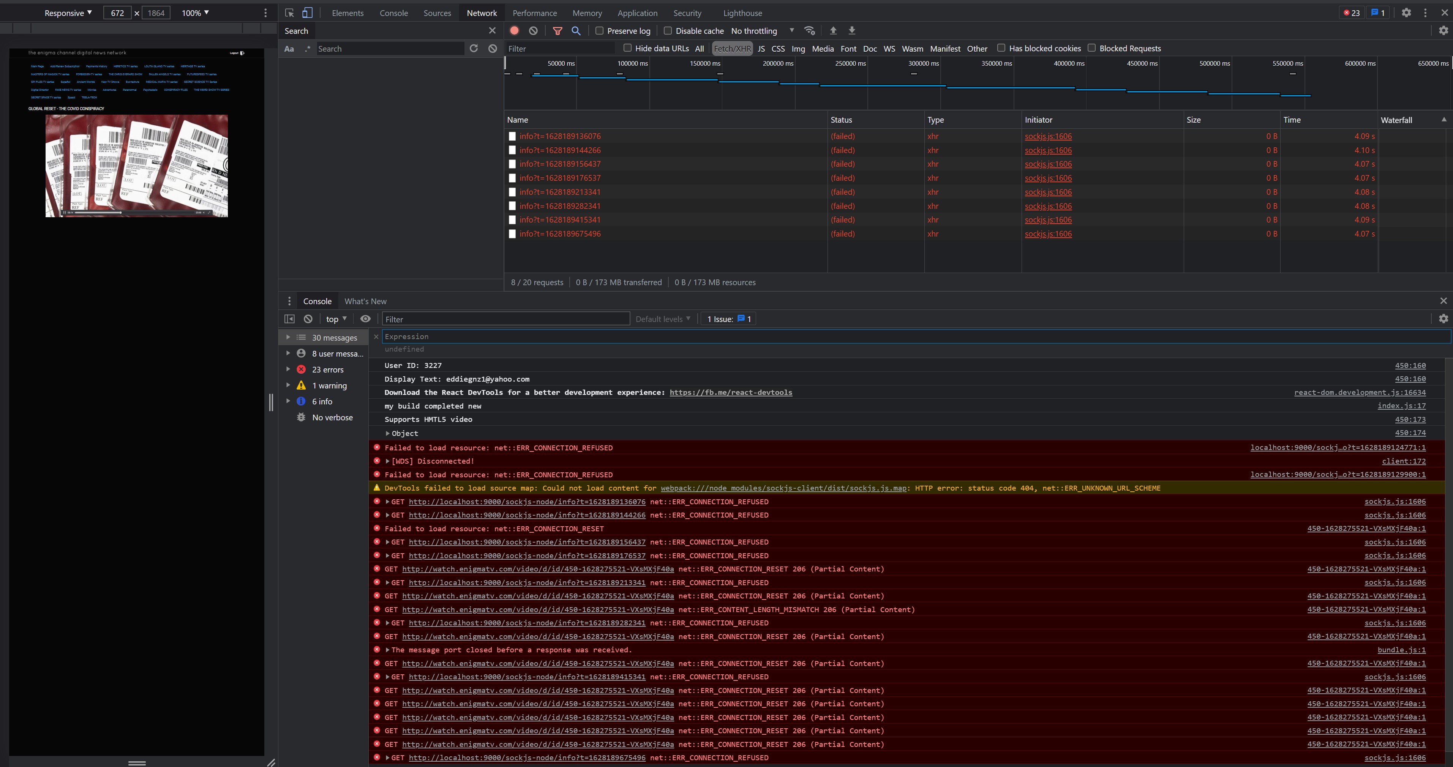Image resolution: width=1453 pixels, height=767 pixels.
Task: Clear the network log
Action: tap(533, 30)
